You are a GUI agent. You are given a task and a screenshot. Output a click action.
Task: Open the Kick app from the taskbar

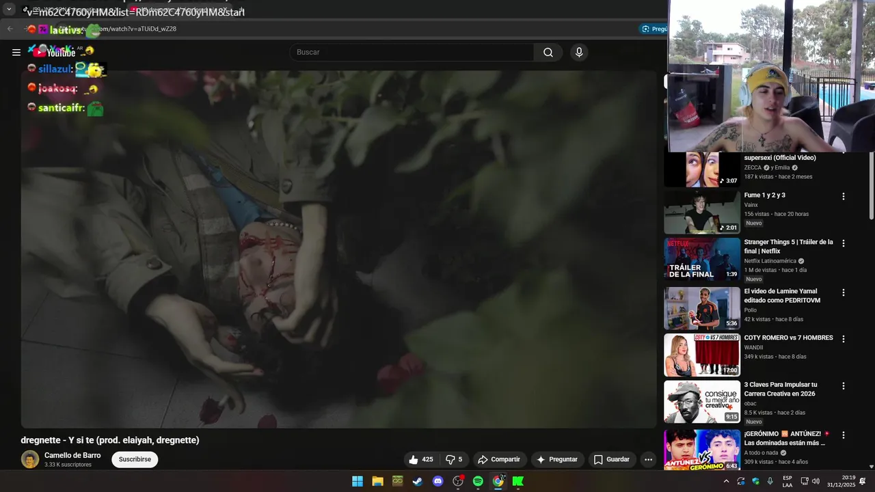tap(518, 481)
